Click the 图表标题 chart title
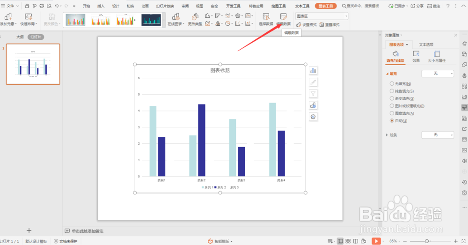 (220, 70)
